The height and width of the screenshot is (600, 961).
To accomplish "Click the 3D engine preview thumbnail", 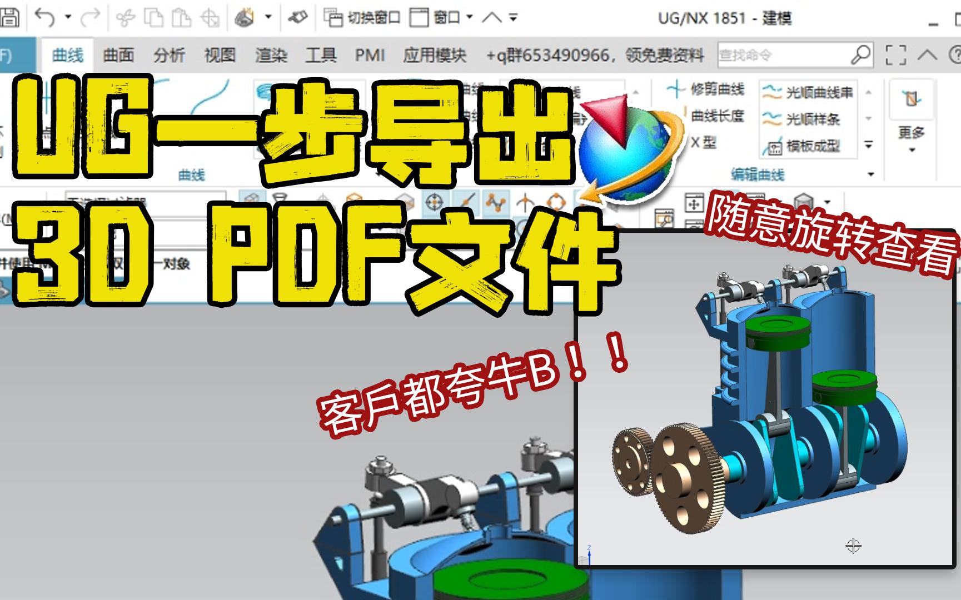I will pyautogui.click(x=766, y=398).
